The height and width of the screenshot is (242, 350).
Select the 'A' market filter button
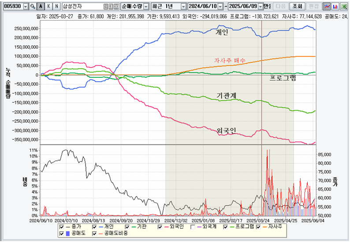[x=41, y=7]
